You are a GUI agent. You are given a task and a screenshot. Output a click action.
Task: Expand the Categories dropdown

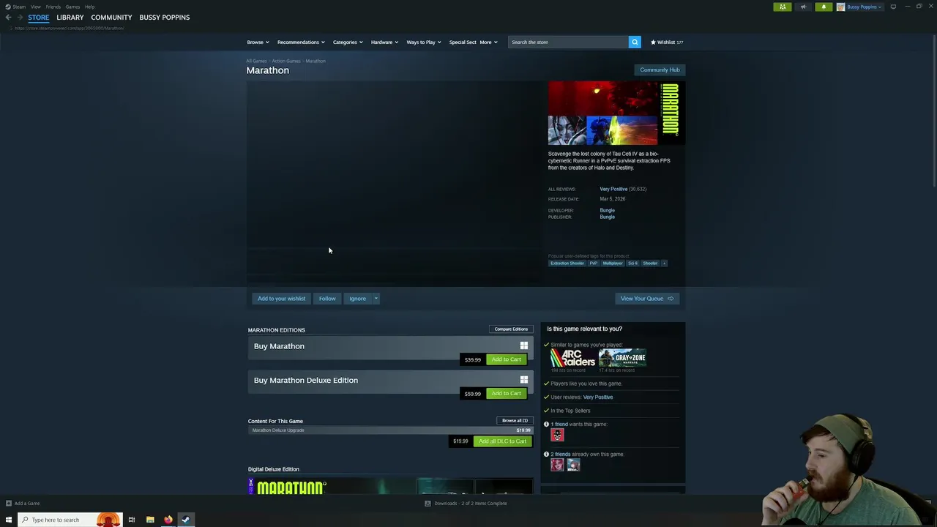348,42
